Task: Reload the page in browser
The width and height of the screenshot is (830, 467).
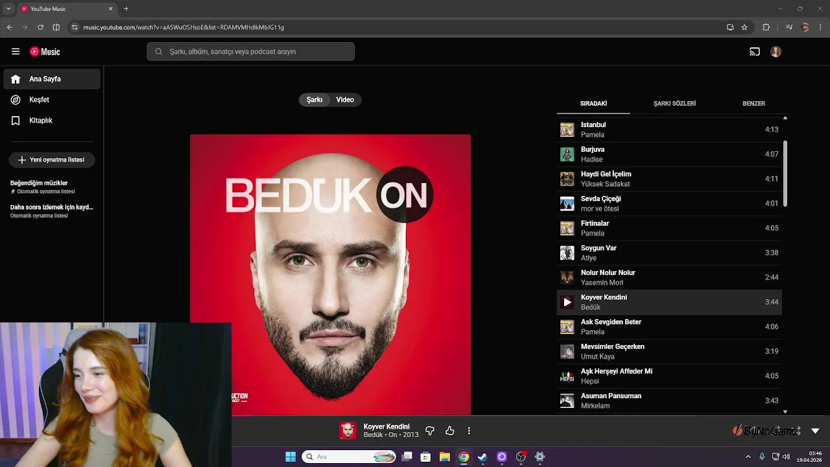Action: 41,27
